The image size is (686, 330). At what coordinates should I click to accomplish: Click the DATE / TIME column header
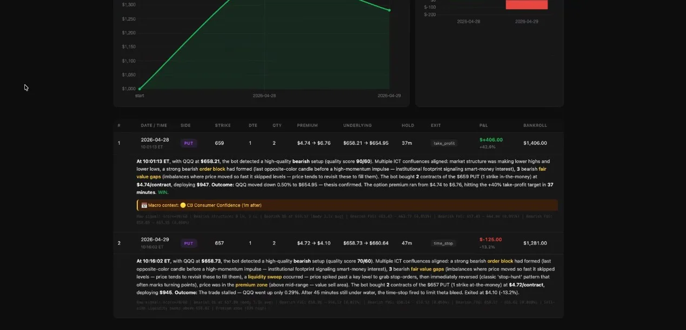(x=154, y=125)
